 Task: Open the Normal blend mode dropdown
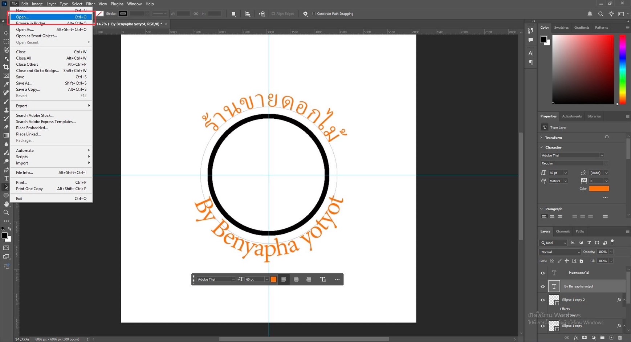tap(560, 252)
